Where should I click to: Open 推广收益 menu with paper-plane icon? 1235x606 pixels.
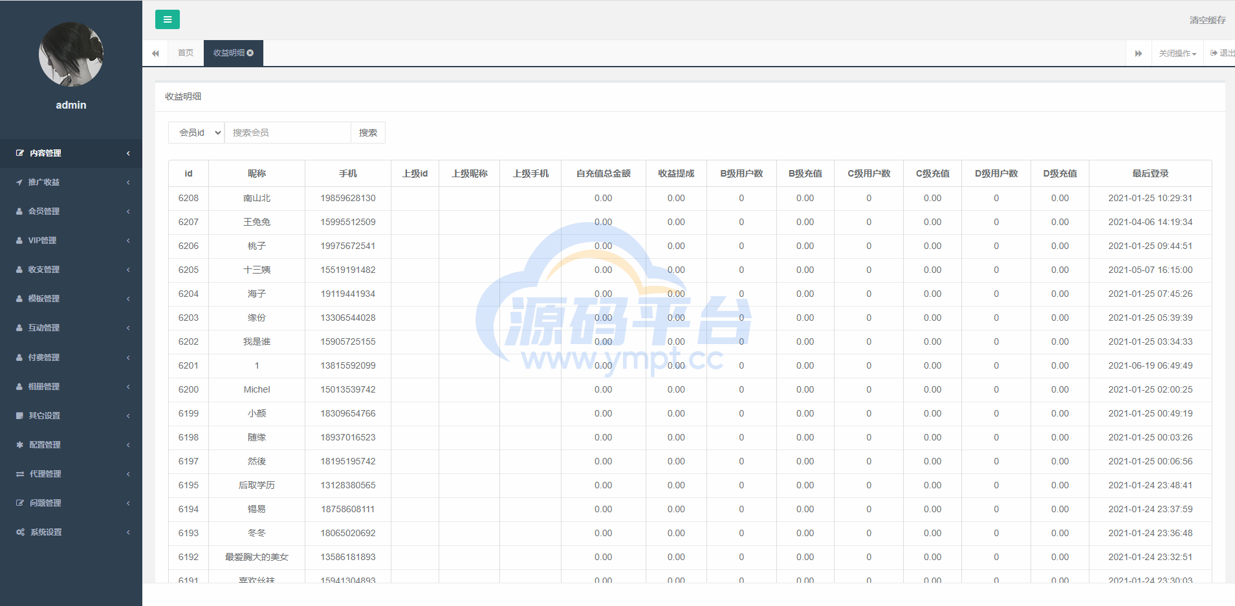tap(19, 182)
